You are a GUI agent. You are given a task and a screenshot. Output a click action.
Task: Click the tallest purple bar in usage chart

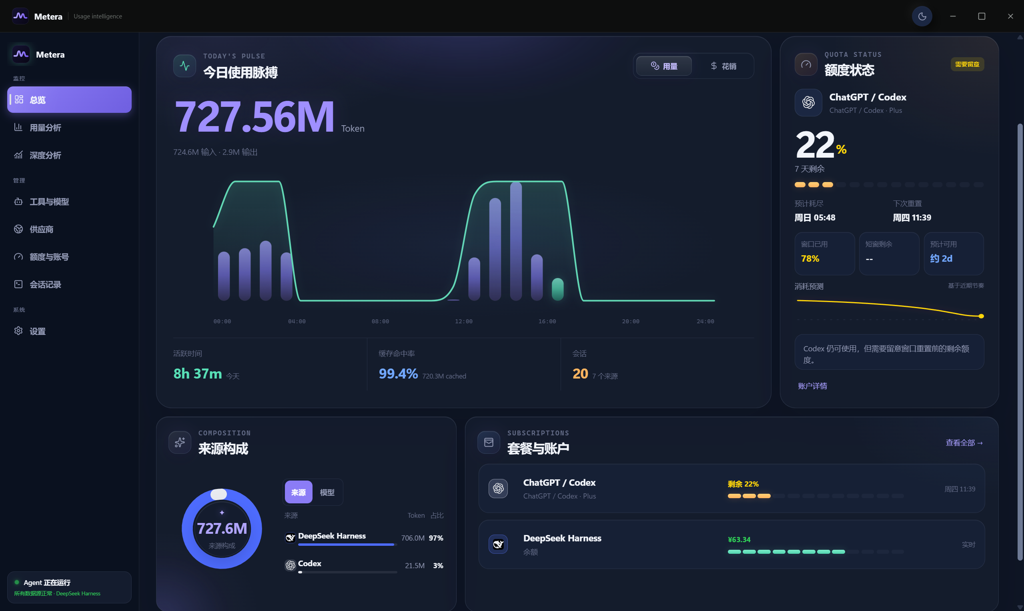pyautogui.click(x=516, y=241)
